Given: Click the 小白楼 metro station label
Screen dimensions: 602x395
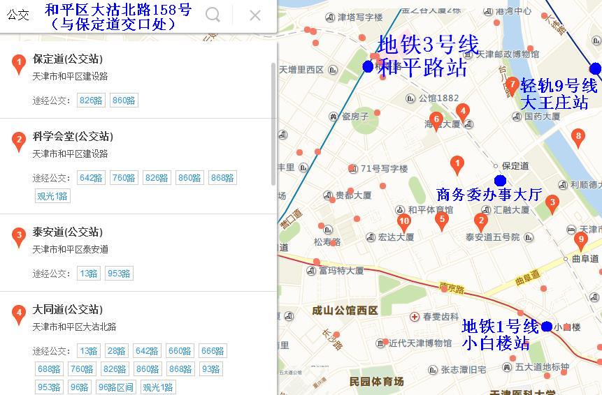Looking at the screenshot, I should point(567,327).
